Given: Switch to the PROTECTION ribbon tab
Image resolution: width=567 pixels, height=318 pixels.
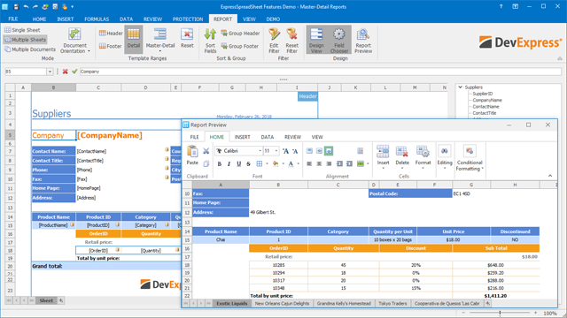Looking at the screenshot, I should (188, 19).
